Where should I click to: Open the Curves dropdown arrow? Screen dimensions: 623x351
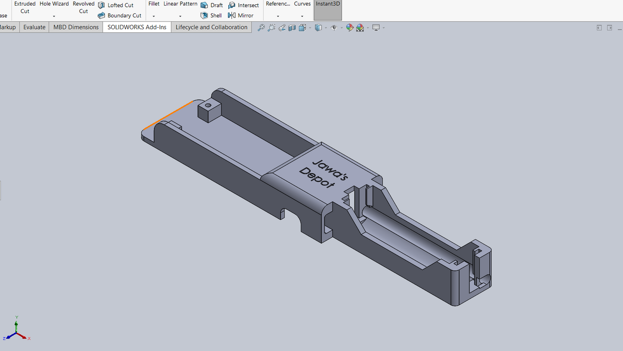pos(302,16)
